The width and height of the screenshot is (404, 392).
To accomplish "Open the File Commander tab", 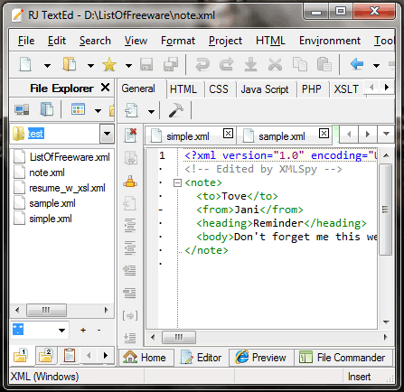I will [343, 358].
